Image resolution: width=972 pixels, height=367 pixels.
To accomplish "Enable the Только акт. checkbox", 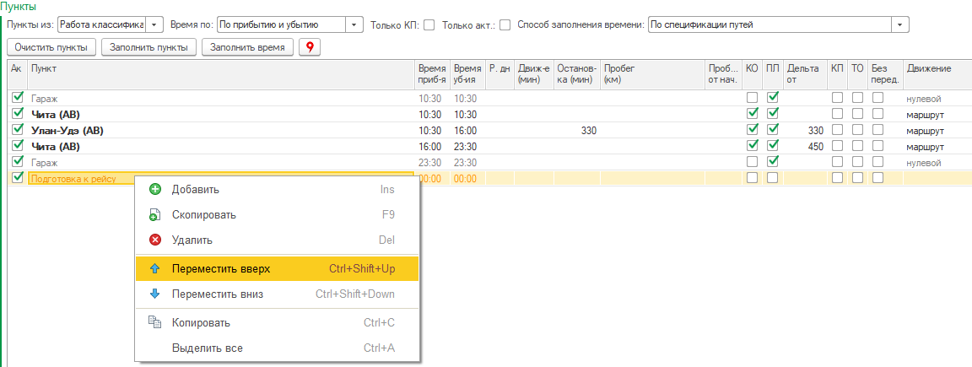I will pyautogui.click(x=505, y=25).
